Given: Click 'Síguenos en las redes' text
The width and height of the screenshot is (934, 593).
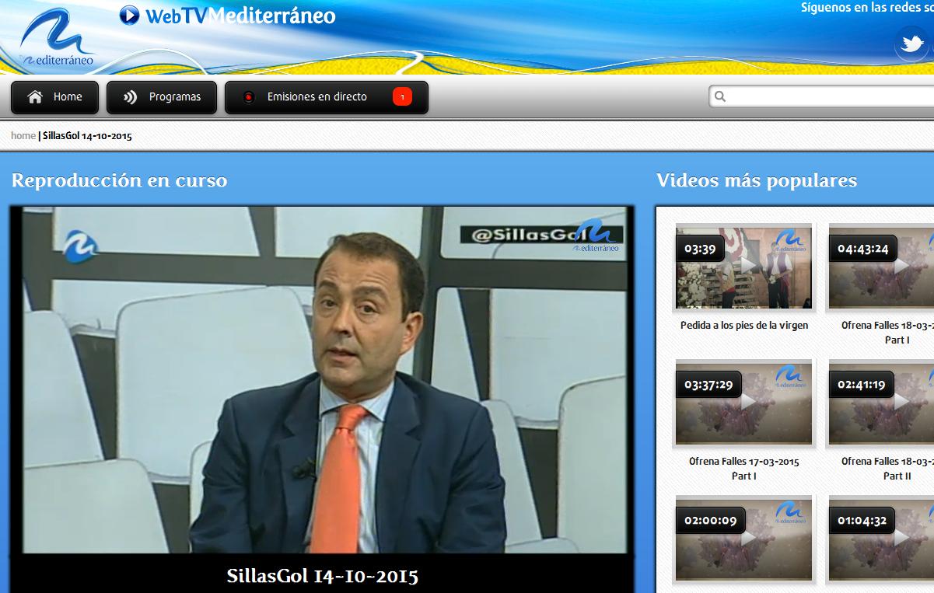Looking at the screenshot, I should [867, 8].
